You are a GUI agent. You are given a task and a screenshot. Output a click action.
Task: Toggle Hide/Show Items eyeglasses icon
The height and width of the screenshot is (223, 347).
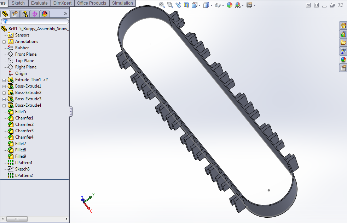pos(217,5)
